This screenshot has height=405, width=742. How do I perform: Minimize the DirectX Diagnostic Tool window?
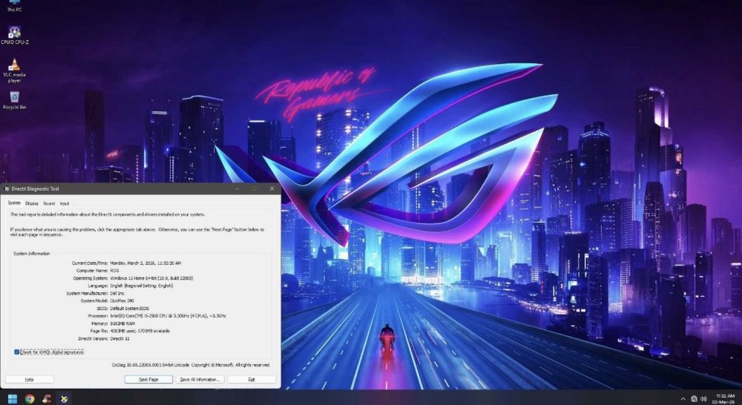237,189
